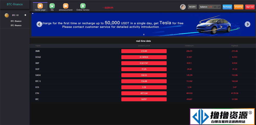Click the green customer service icon
This screenshot has height=125, width=256.
83,6
